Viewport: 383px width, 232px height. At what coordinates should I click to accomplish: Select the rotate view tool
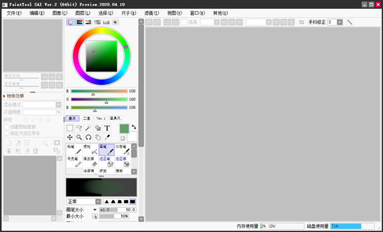(x=89, y=137)
